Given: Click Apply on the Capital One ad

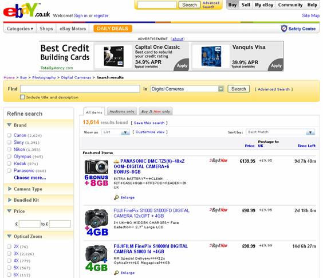Looking at the screenshot, I should pyautogui.click(x=182, y=65).
